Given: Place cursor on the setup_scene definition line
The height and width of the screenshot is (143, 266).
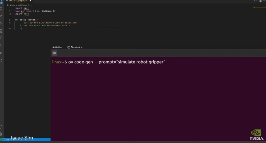Looking at the screenshot, I should [x=28, y=20].
